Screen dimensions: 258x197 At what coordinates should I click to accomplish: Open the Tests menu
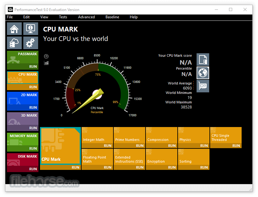coord(63,17)
